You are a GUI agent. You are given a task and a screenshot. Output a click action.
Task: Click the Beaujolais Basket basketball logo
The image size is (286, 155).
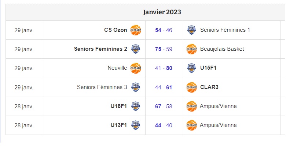pos(191,49)
